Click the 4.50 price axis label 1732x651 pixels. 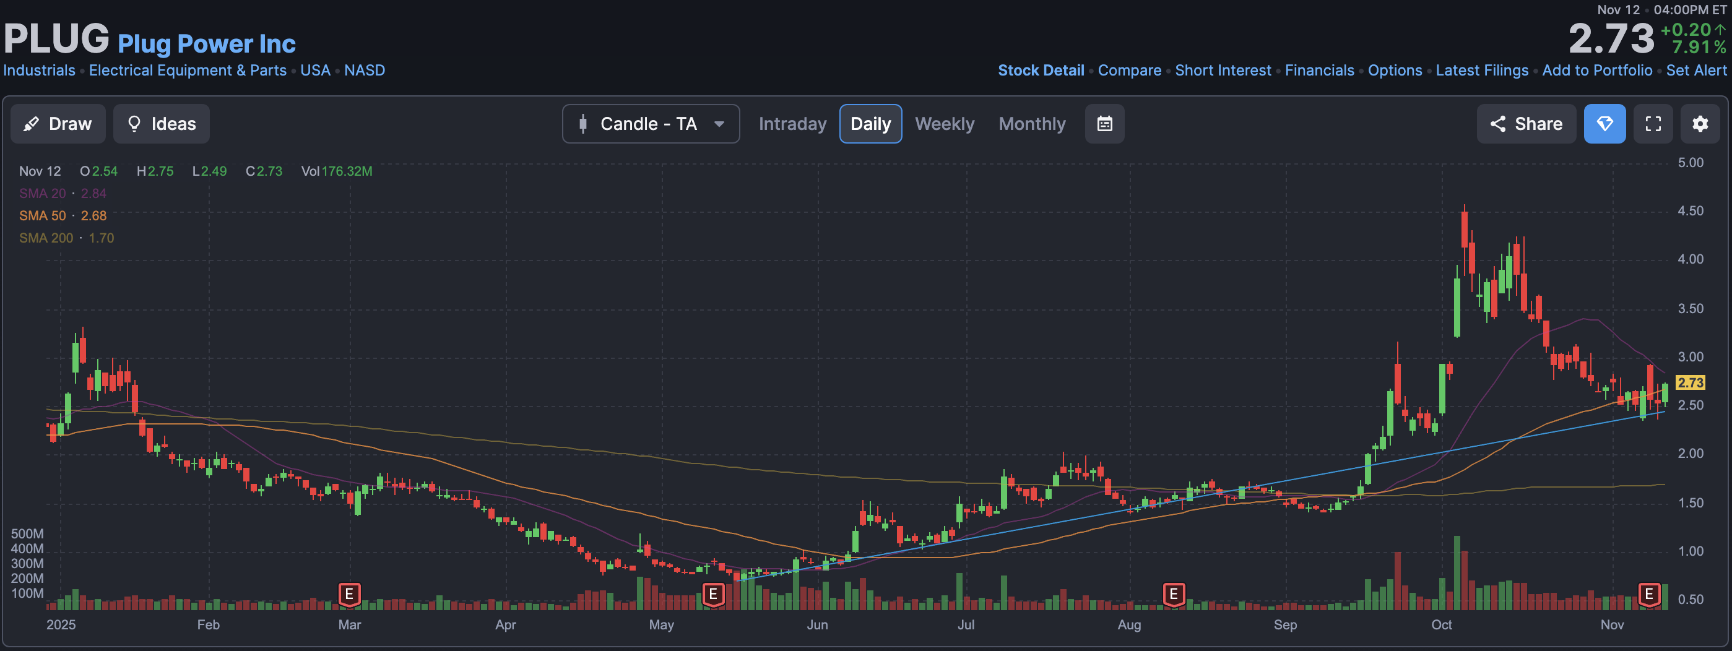[1691, 211]
